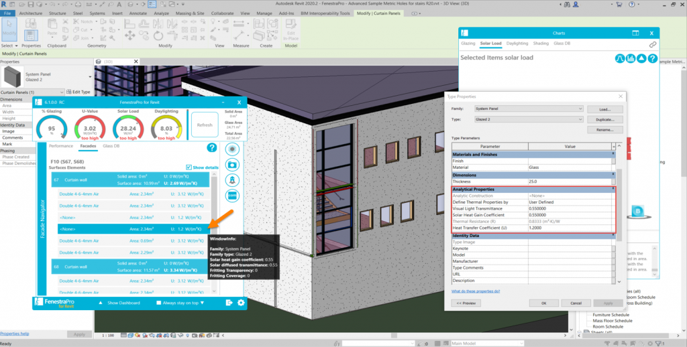
Task: Click the FenestraPro notification bell icon
Action: coord(232,180)
